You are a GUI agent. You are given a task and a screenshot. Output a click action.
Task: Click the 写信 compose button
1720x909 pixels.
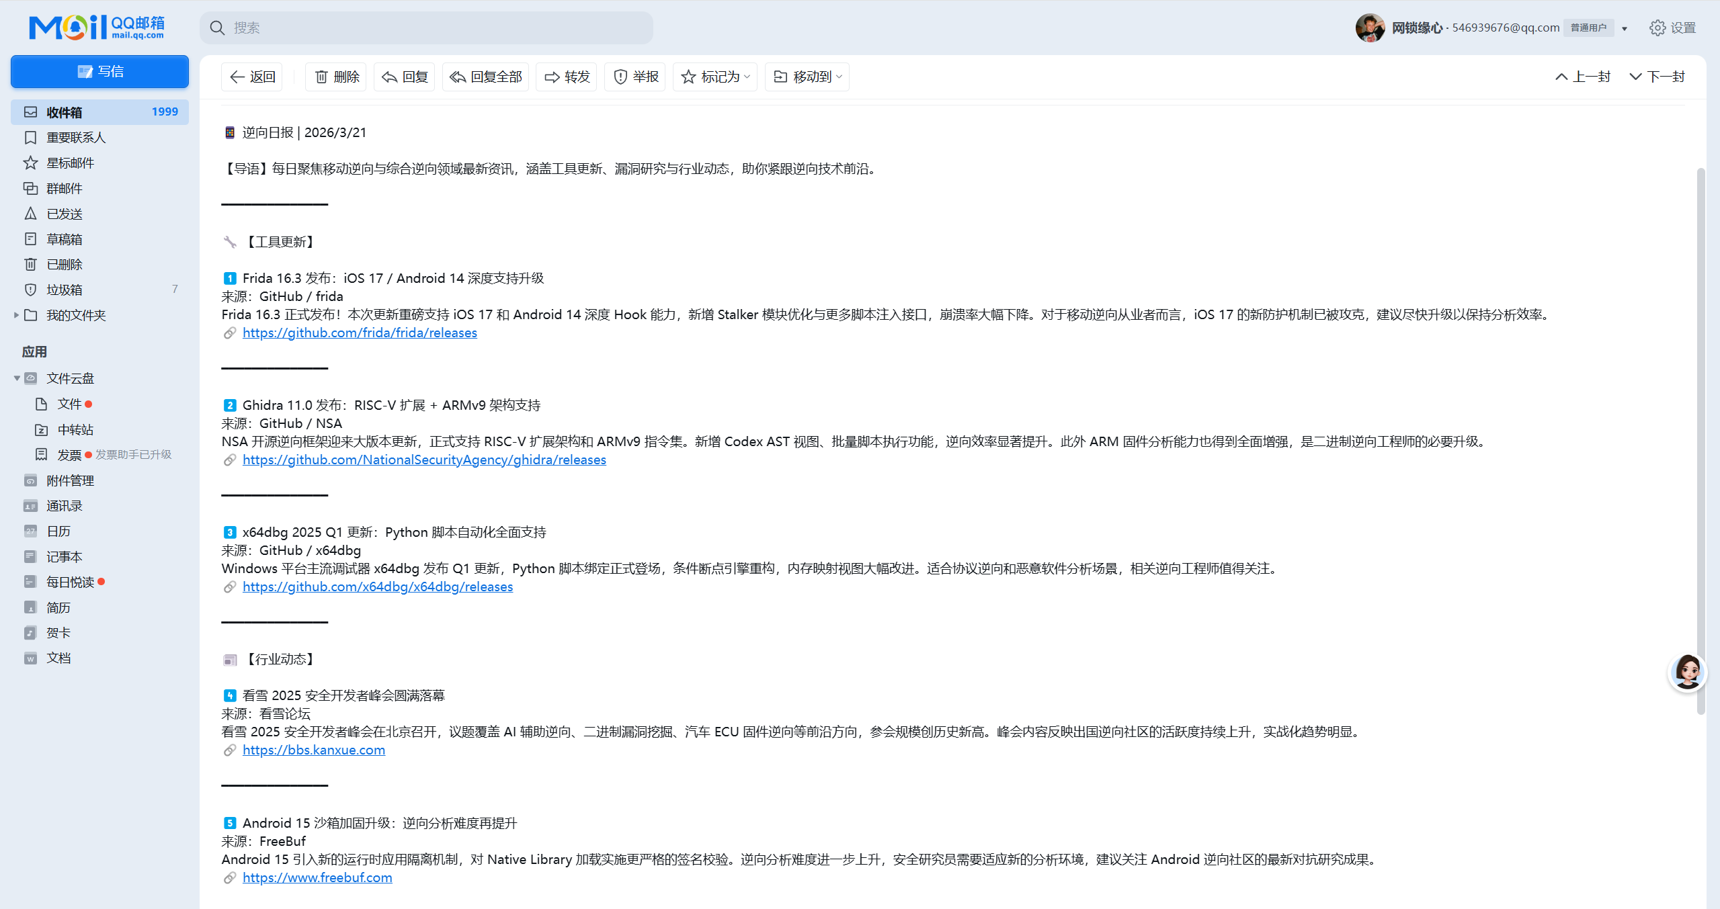(99, 72)
